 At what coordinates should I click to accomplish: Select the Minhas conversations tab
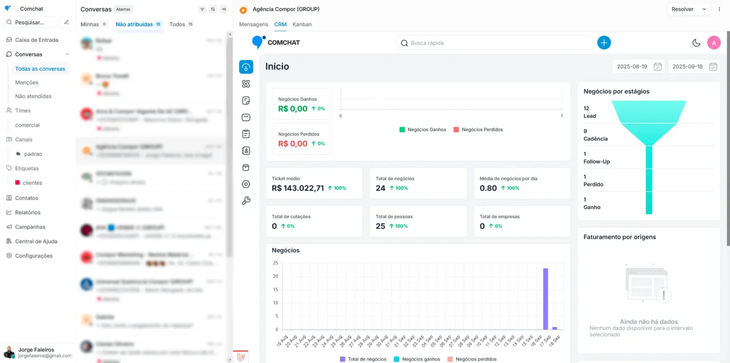(x=90, y=24)
